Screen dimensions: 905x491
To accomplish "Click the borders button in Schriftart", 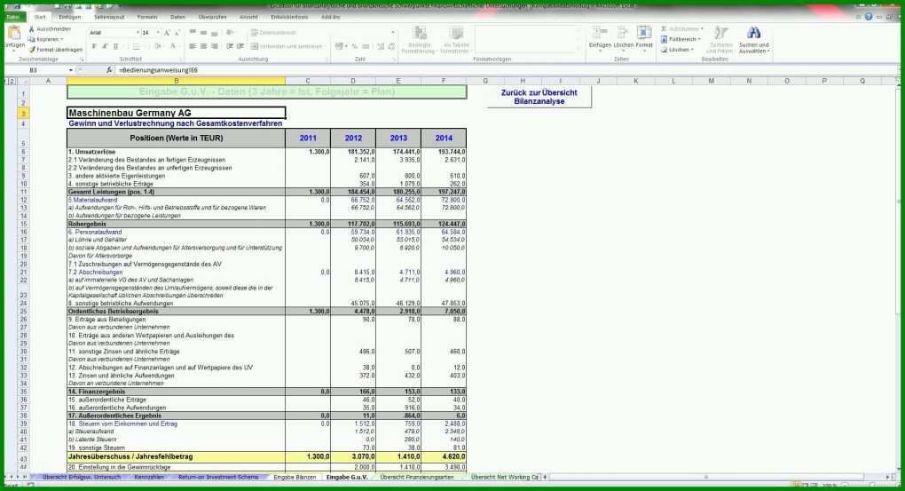I will tap(137, 46).
